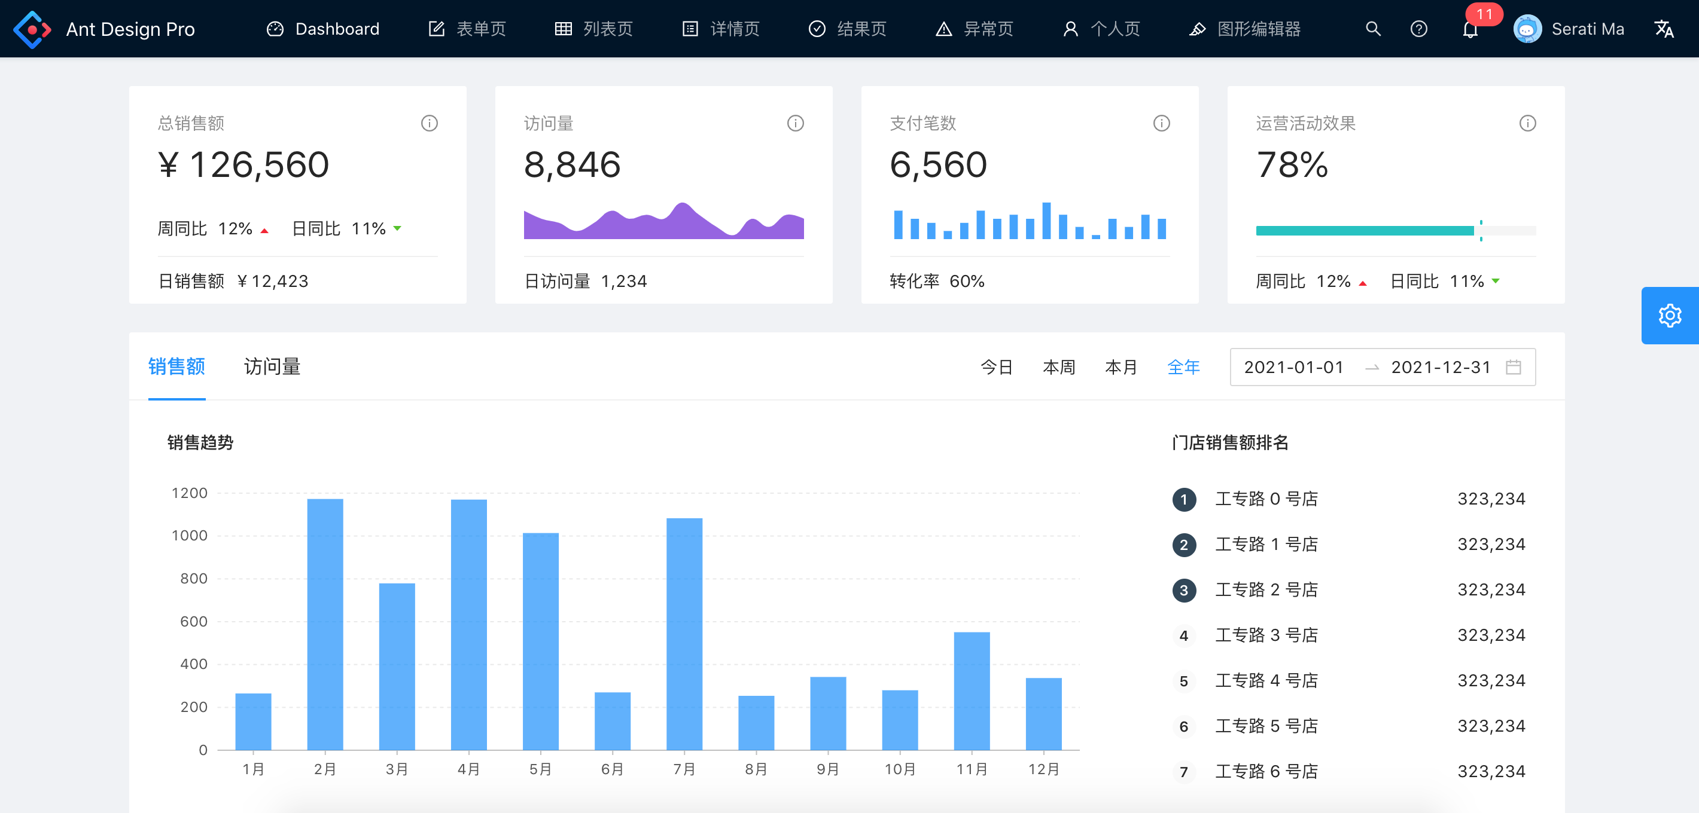The height and width of the screenshot is (813, 1699).
Task: Click info icon on 总销售额 card
Action: click(x=430, y=123)
